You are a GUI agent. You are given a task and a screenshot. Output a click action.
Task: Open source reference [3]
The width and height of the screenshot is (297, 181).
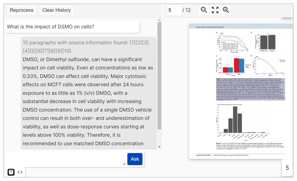[145, 43]
